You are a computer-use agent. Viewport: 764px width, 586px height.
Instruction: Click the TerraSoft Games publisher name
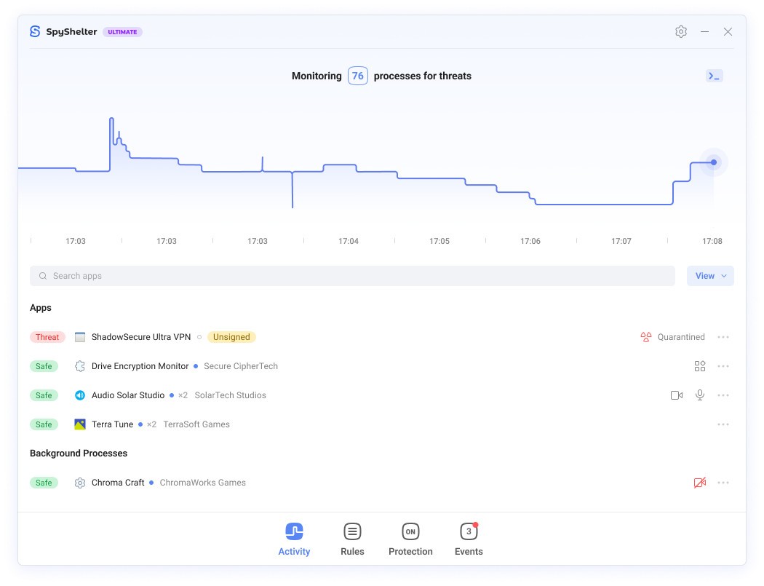196,424
